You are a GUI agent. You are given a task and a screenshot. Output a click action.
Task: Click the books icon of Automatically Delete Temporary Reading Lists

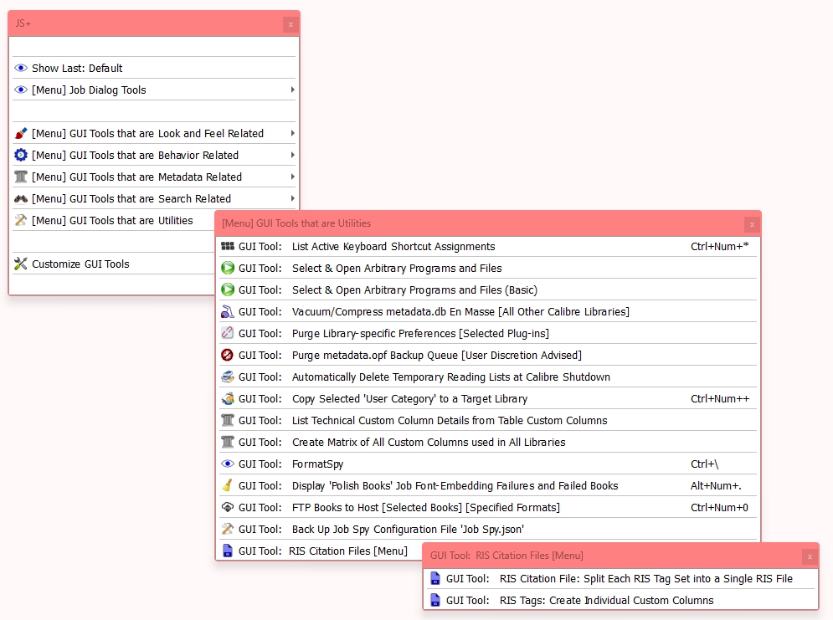pos(228,377)
